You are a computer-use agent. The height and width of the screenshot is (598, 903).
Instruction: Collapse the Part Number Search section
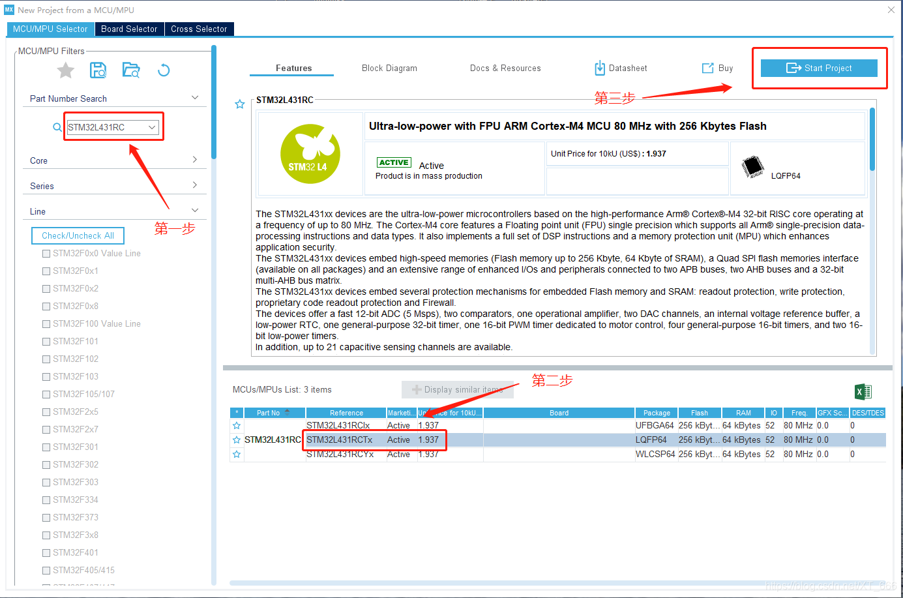click(194, 98)
